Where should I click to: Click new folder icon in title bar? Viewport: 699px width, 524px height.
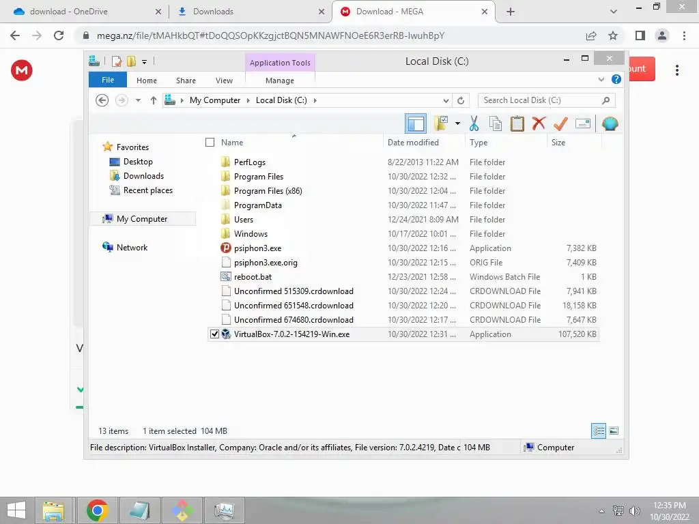[131, 61]
